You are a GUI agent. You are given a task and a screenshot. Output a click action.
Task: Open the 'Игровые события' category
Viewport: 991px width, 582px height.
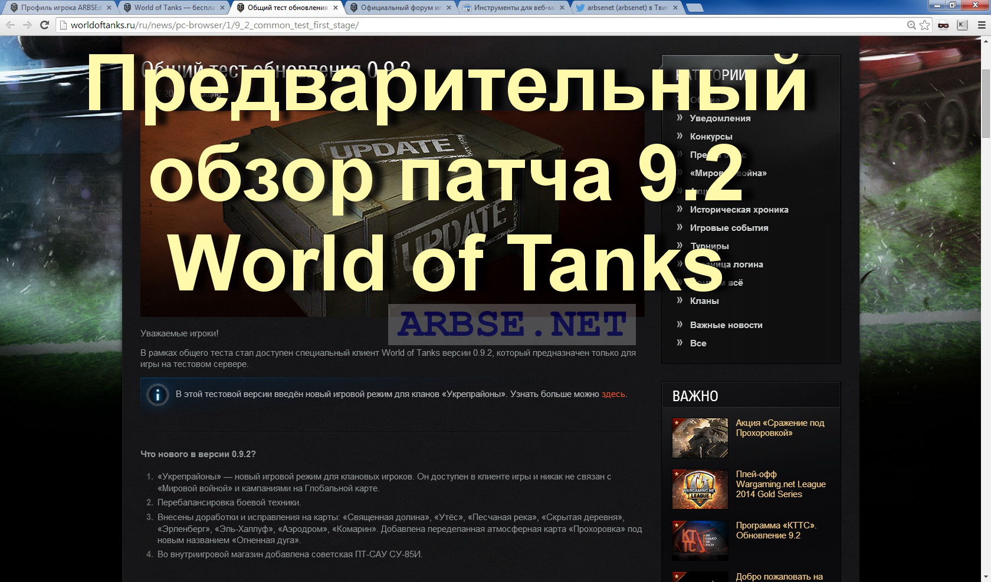[x=729, y=228]
